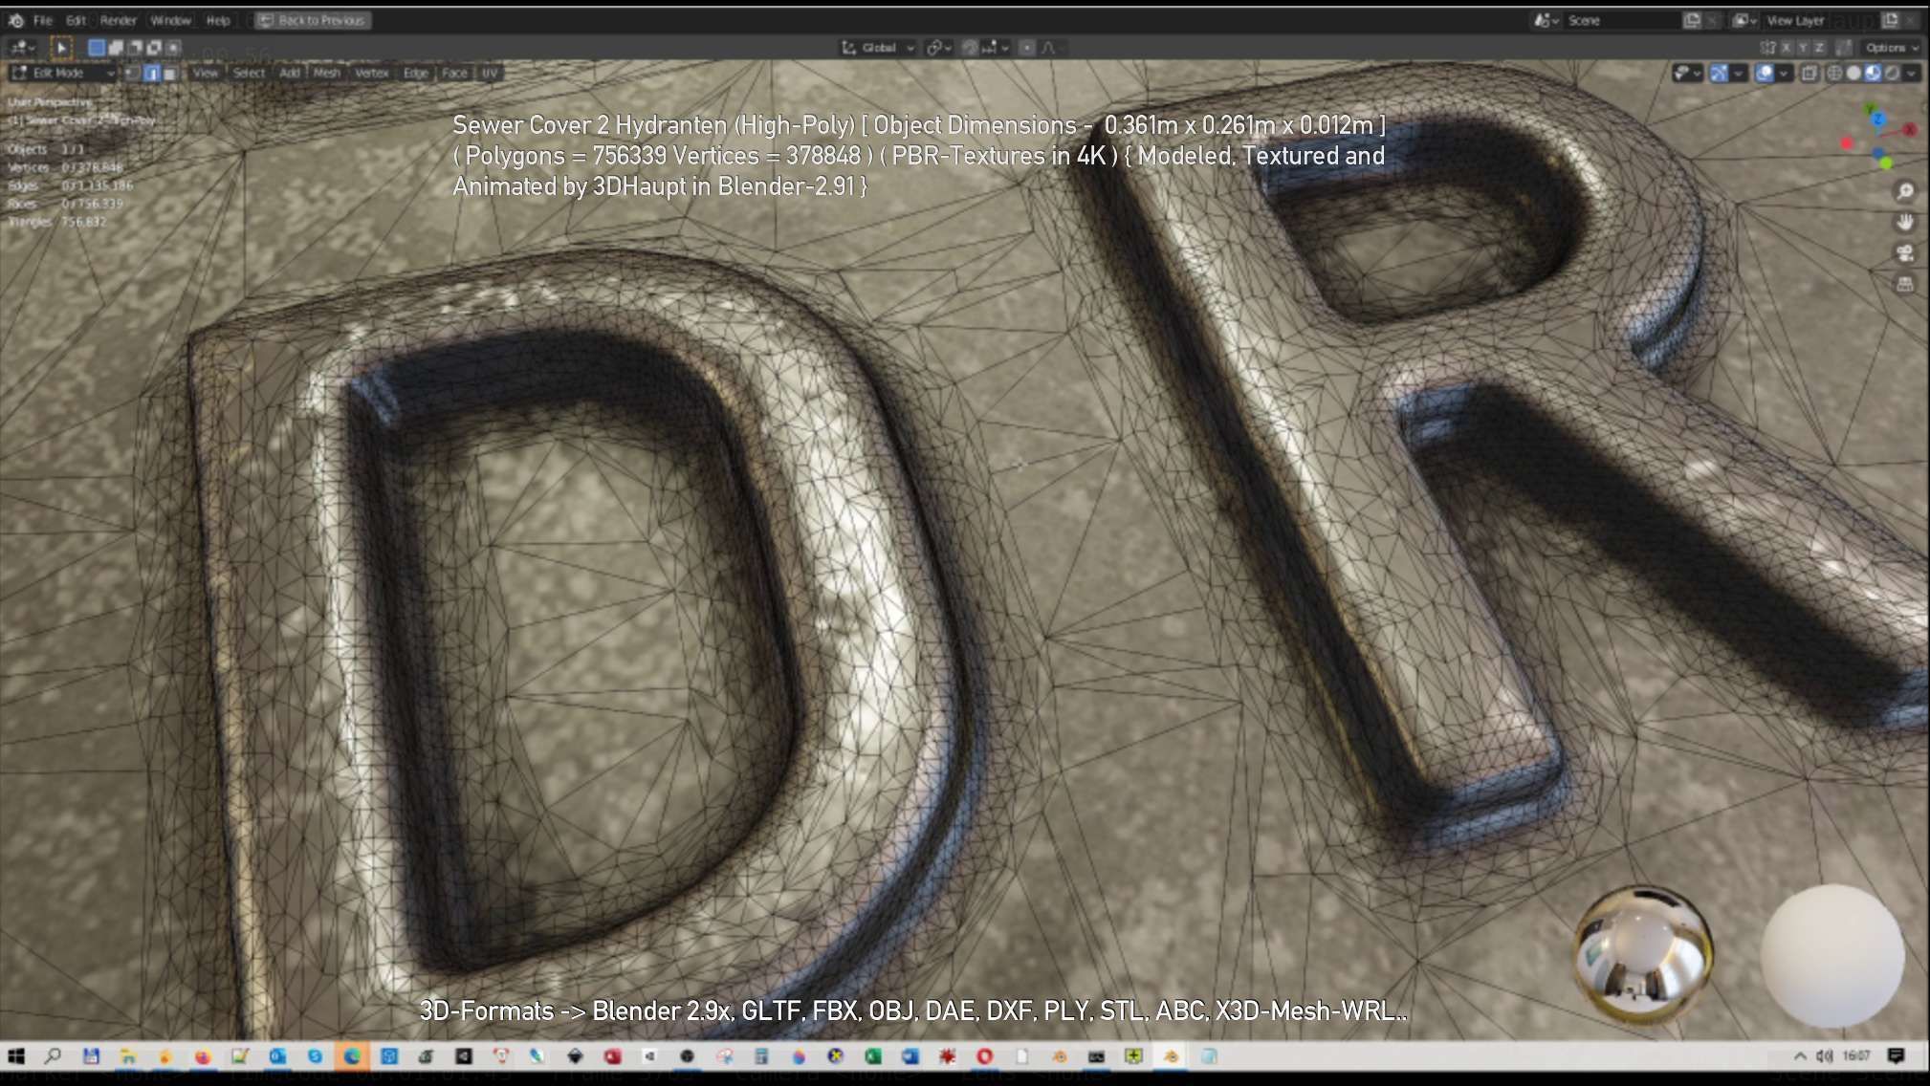Click the Back to Previous button
Viewport: 1930px width, 1086px height.
[x=313, y=20]
